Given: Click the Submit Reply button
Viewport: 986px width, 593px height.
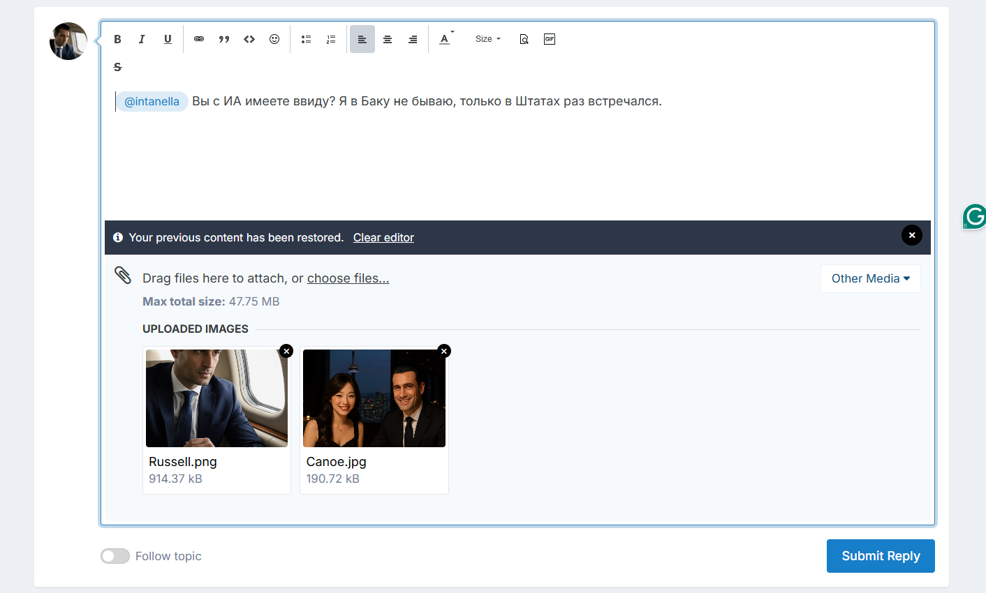Looking at the screenshot, I should [880, 556].
